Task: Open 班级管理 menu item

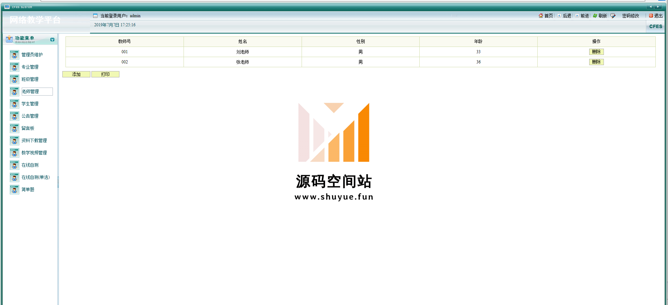Action: [x=30, y=79]
